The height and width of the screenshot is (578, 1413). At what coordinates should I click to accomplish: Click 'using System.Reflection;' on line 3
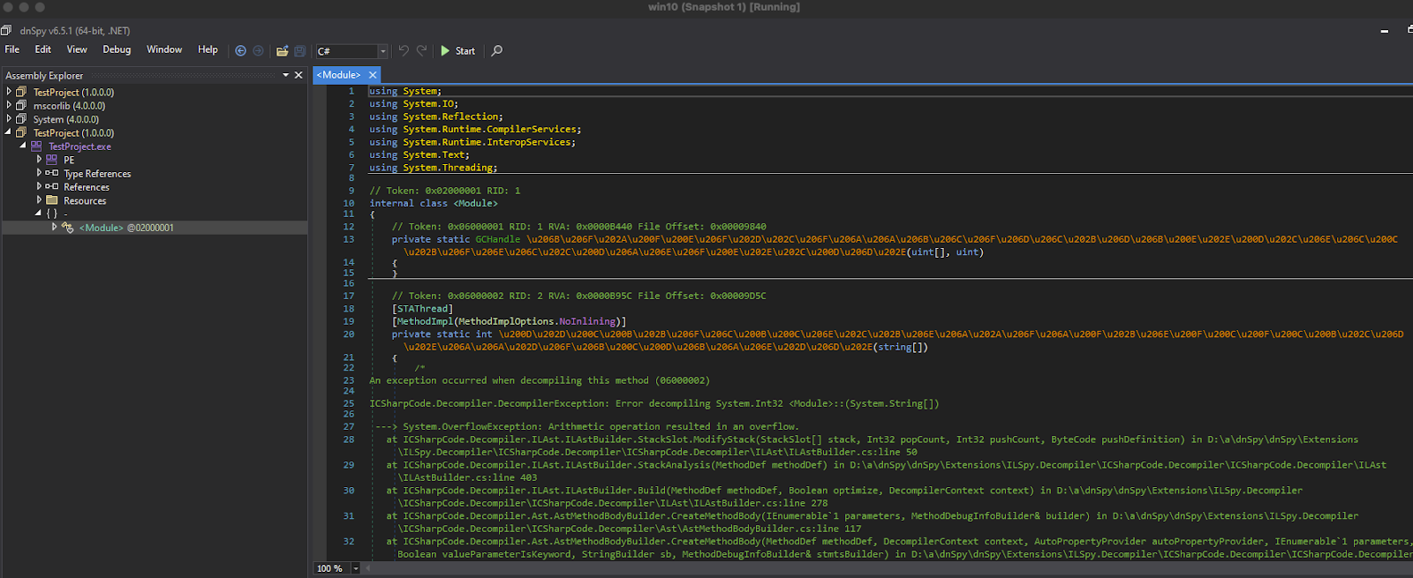[x=436, y=116]
